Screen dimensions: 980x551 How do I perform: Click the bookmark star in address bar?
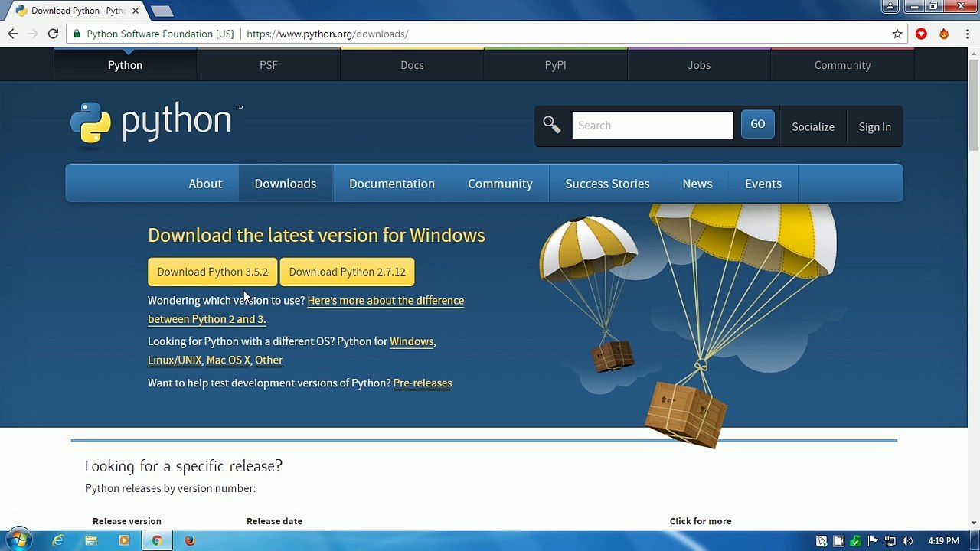click(897, 34)
